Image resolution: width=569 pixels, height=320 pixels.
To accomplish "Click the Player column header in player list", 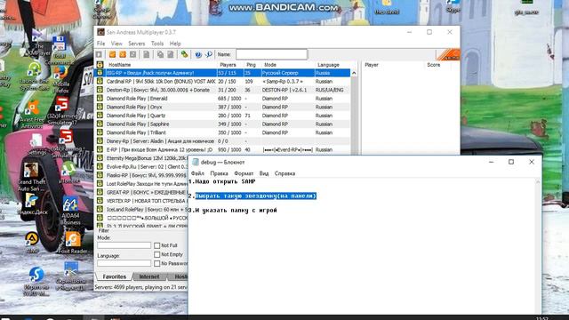I will (393, 65).
